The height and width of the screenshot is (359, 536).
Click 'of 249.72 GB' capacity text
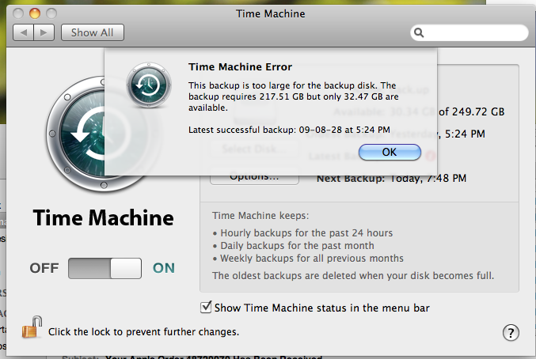click(x=472, y=112)
